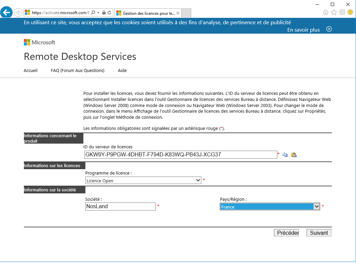Go to browser home page icon
The height and width of the screenshot is (263, 356).
pyautogui.click(x=325, y=12)
